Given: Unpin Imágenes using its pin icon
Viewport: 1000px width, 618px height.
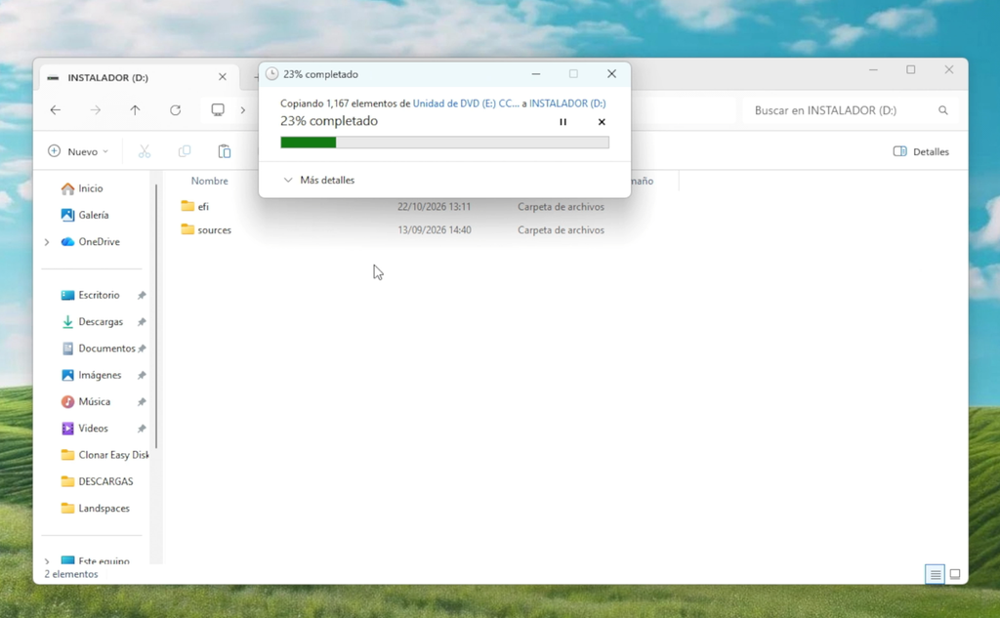Looking at the screenshot, I should 142,376.
